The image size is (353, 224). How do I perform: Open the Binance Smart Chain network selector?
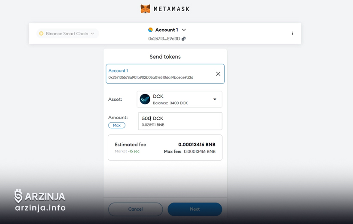67,33
